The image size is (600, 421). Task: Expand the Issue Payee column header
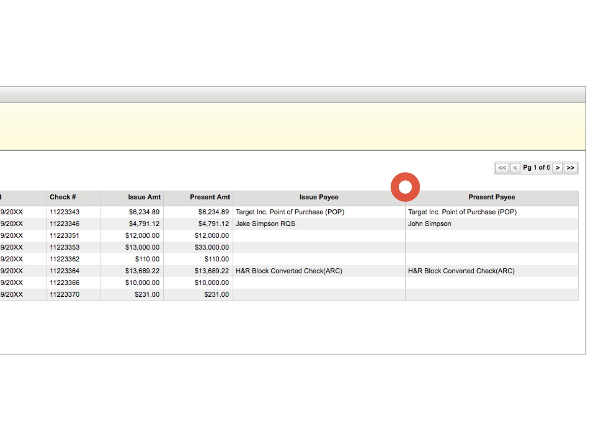click(x=319, y=197)
